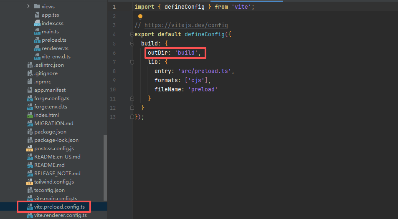Viewport: 398px width, 219px height.
Task: Open RELEASE_NOTE.md file
Action: coord(57,174)
